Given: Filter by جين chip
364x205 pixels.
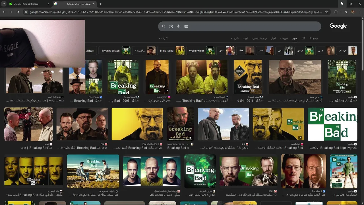Looking at the screenshot, I should click(x=284, y=51).
